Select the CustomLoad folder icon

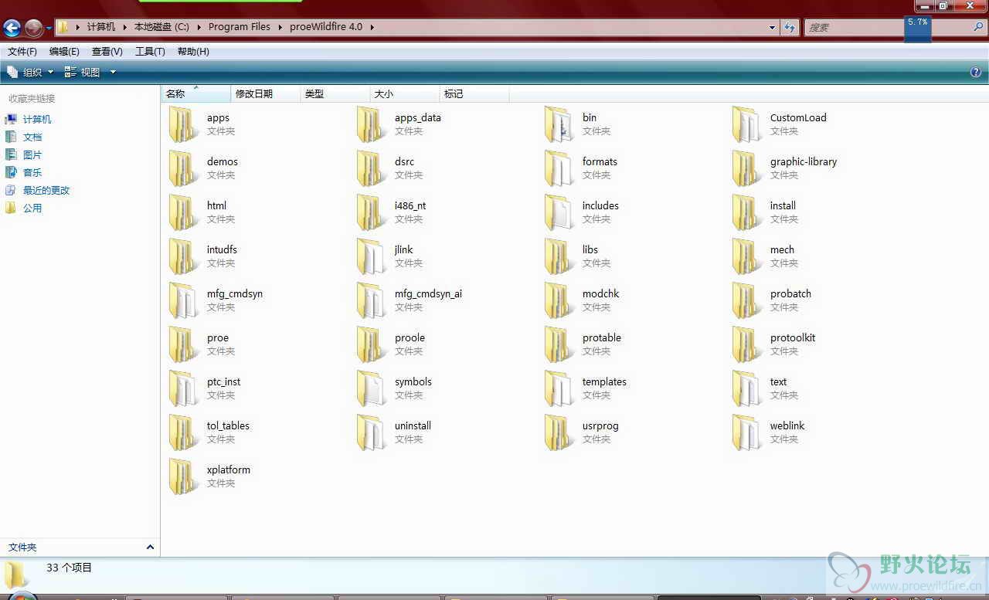click(x=746, y=124)
